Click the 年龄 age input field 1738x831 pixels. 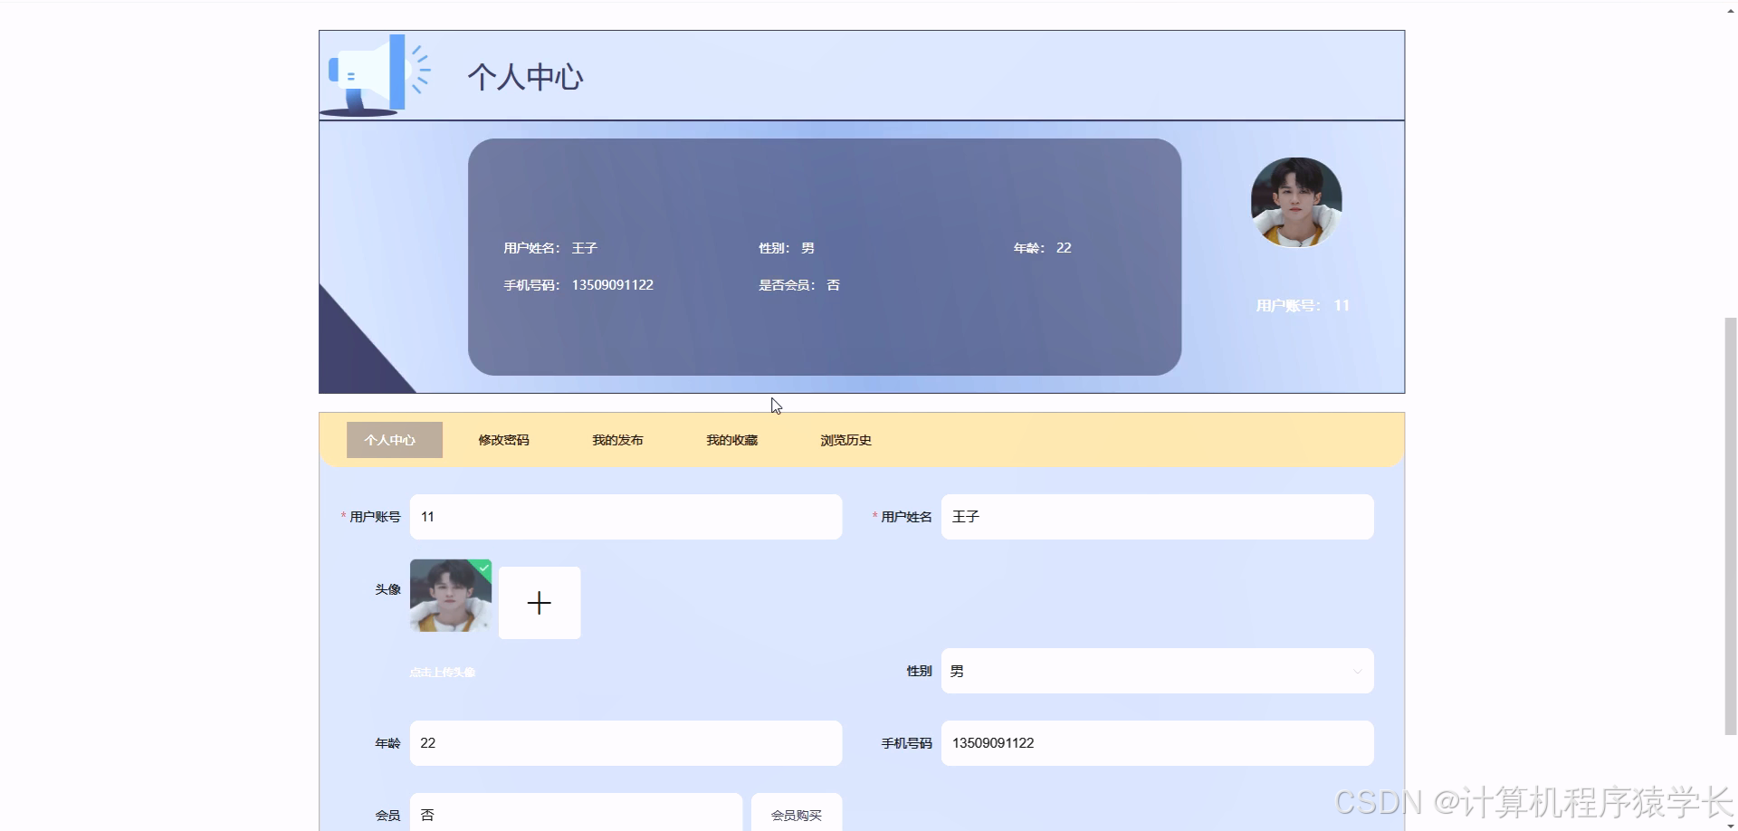click(x=625, y=742)
